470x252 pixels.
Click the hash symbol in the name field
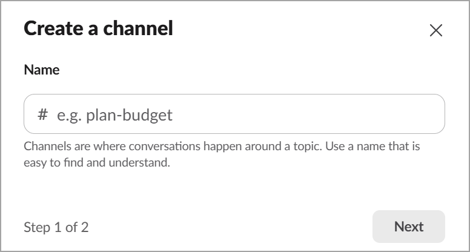click(42, 114)
